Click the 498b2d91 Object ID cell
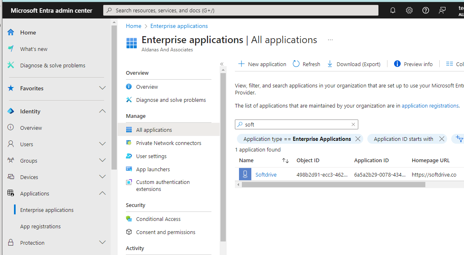 tap(322, 175)
